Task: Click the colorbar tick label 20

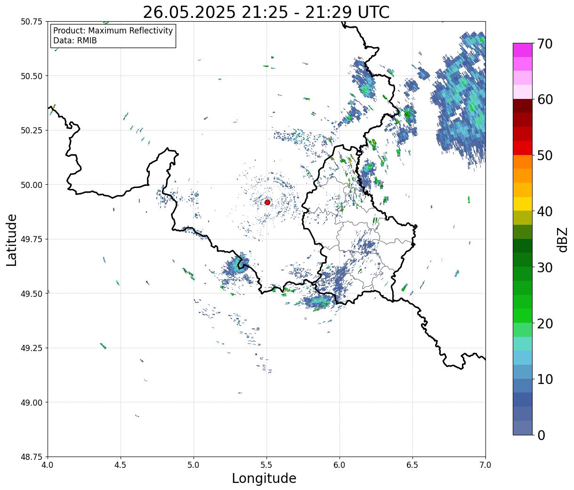Action: pos(544,324)
